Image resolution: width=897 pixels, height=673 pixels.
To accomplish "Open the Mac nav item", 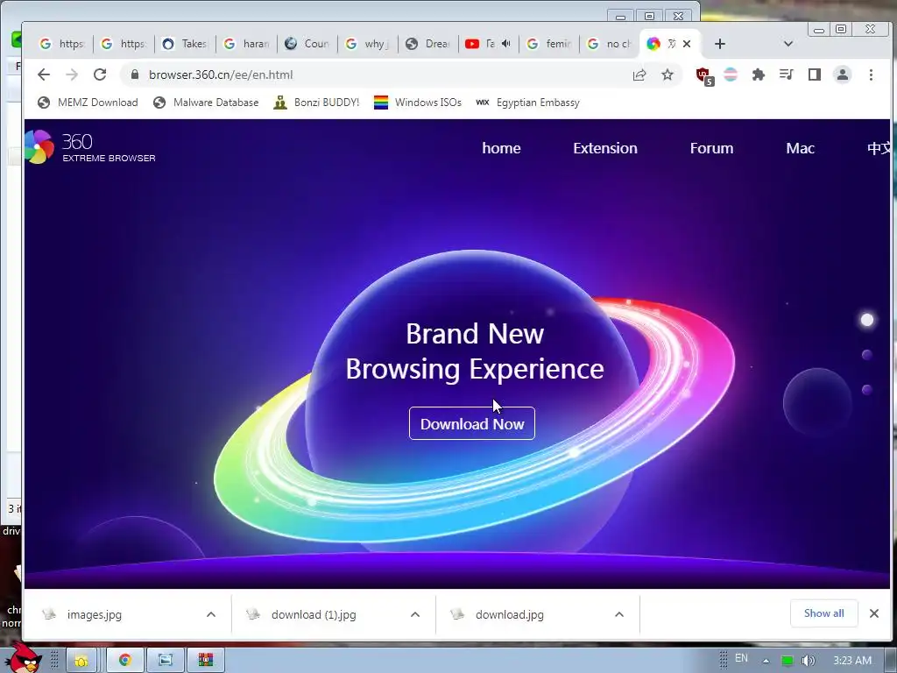I will (x=800, y=148).
